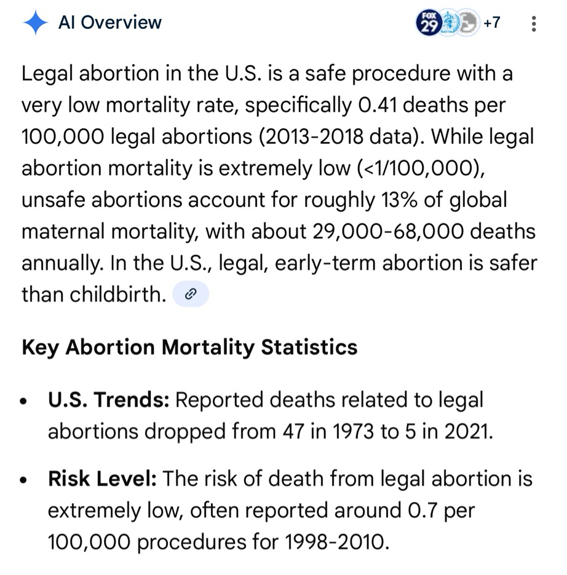Click the link chip after "childbirth."
567x575 pixels.
[x=191, y=294]
